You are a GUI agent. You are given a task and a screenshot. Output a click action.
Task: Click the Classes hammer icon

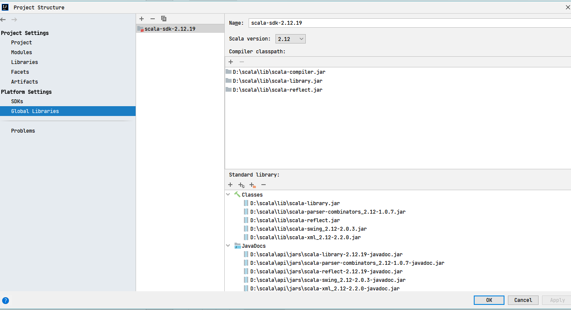coord(237,194)
